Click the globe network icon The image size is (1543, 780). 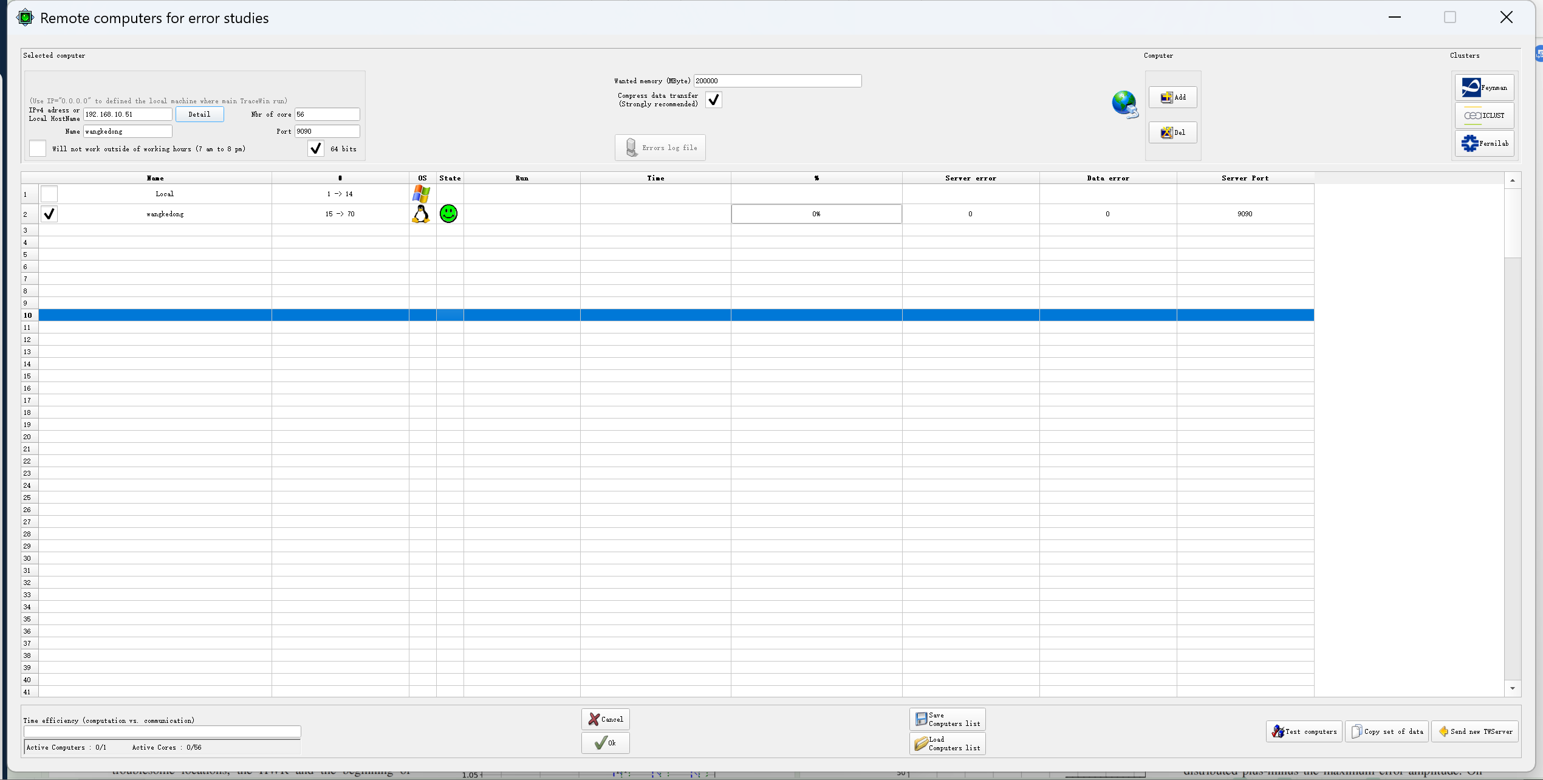click(1124, 104)
